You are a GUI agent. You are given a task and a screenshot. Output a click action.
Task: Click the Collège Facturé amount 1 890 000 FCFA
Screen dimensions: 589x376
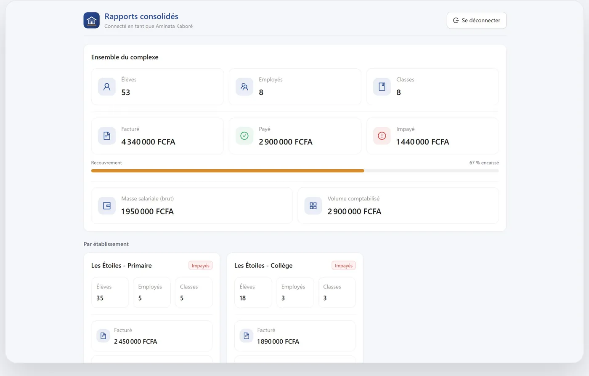278,341
